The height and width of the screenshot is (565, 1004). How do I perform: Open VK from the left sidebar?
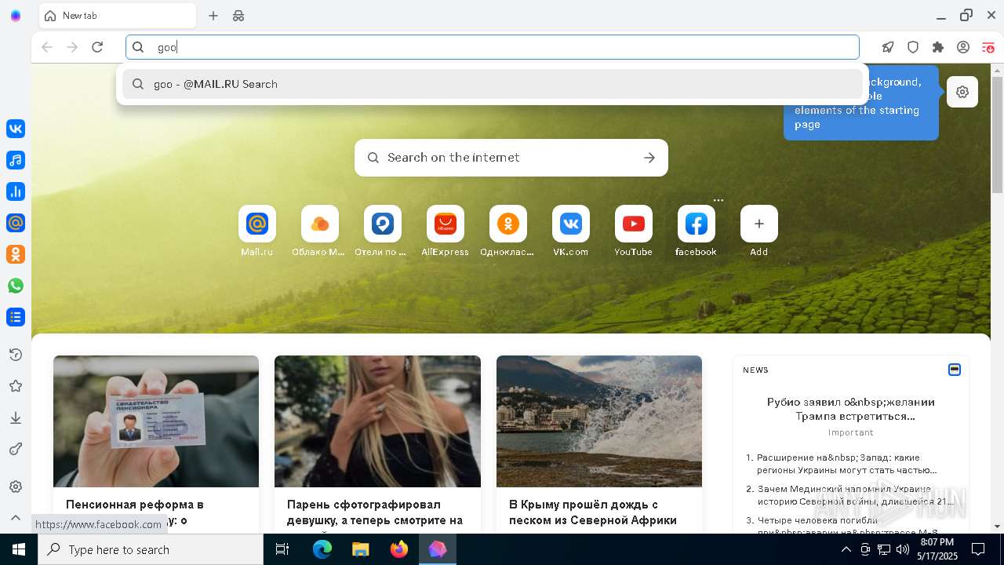(16, 129)
